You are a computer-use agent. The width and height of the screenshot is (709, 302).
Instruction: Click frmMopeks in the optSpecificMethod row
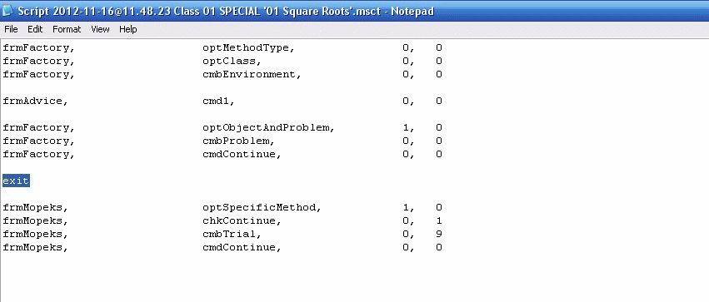35,208
